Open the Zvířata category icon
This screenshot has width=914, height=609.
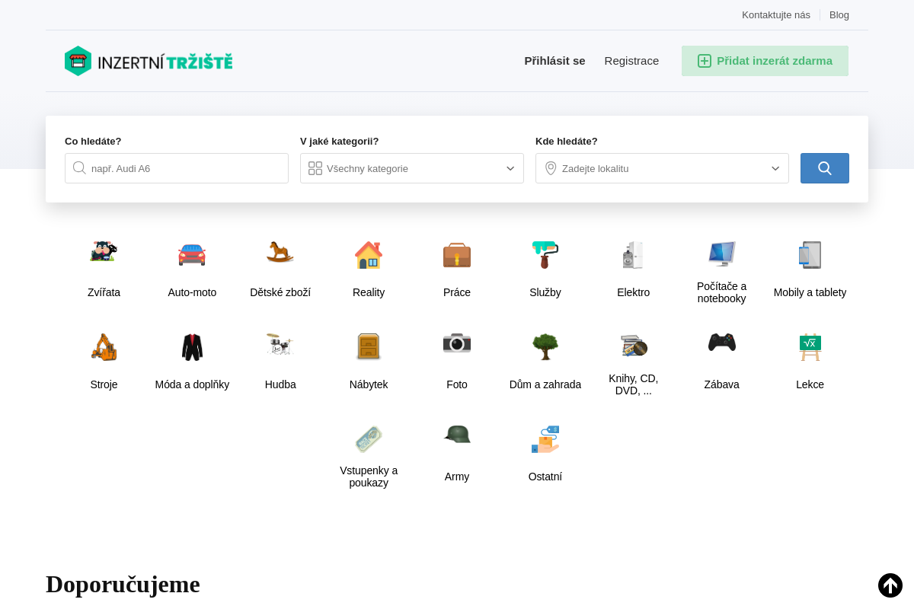point(104,253)
